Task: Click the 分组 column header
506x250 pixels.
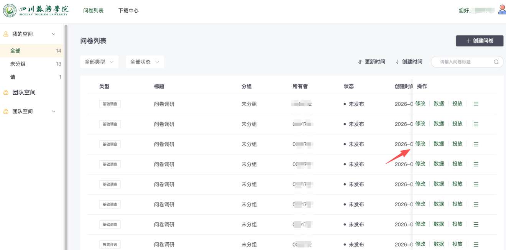Action: click(246, 87)
